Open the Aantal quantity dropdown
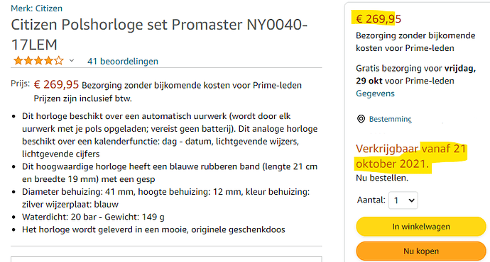 [x=403, y=200]
